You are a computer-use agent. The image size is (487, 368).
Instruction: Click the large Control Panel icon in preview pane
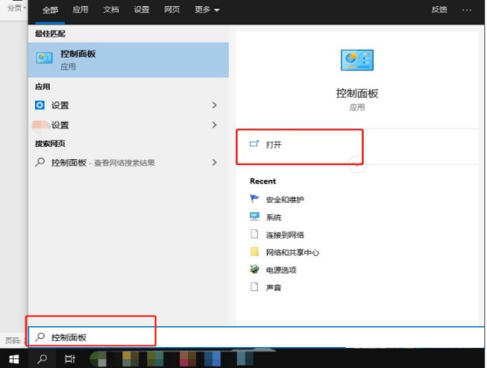pyautogui.click(x=357, y=60)
